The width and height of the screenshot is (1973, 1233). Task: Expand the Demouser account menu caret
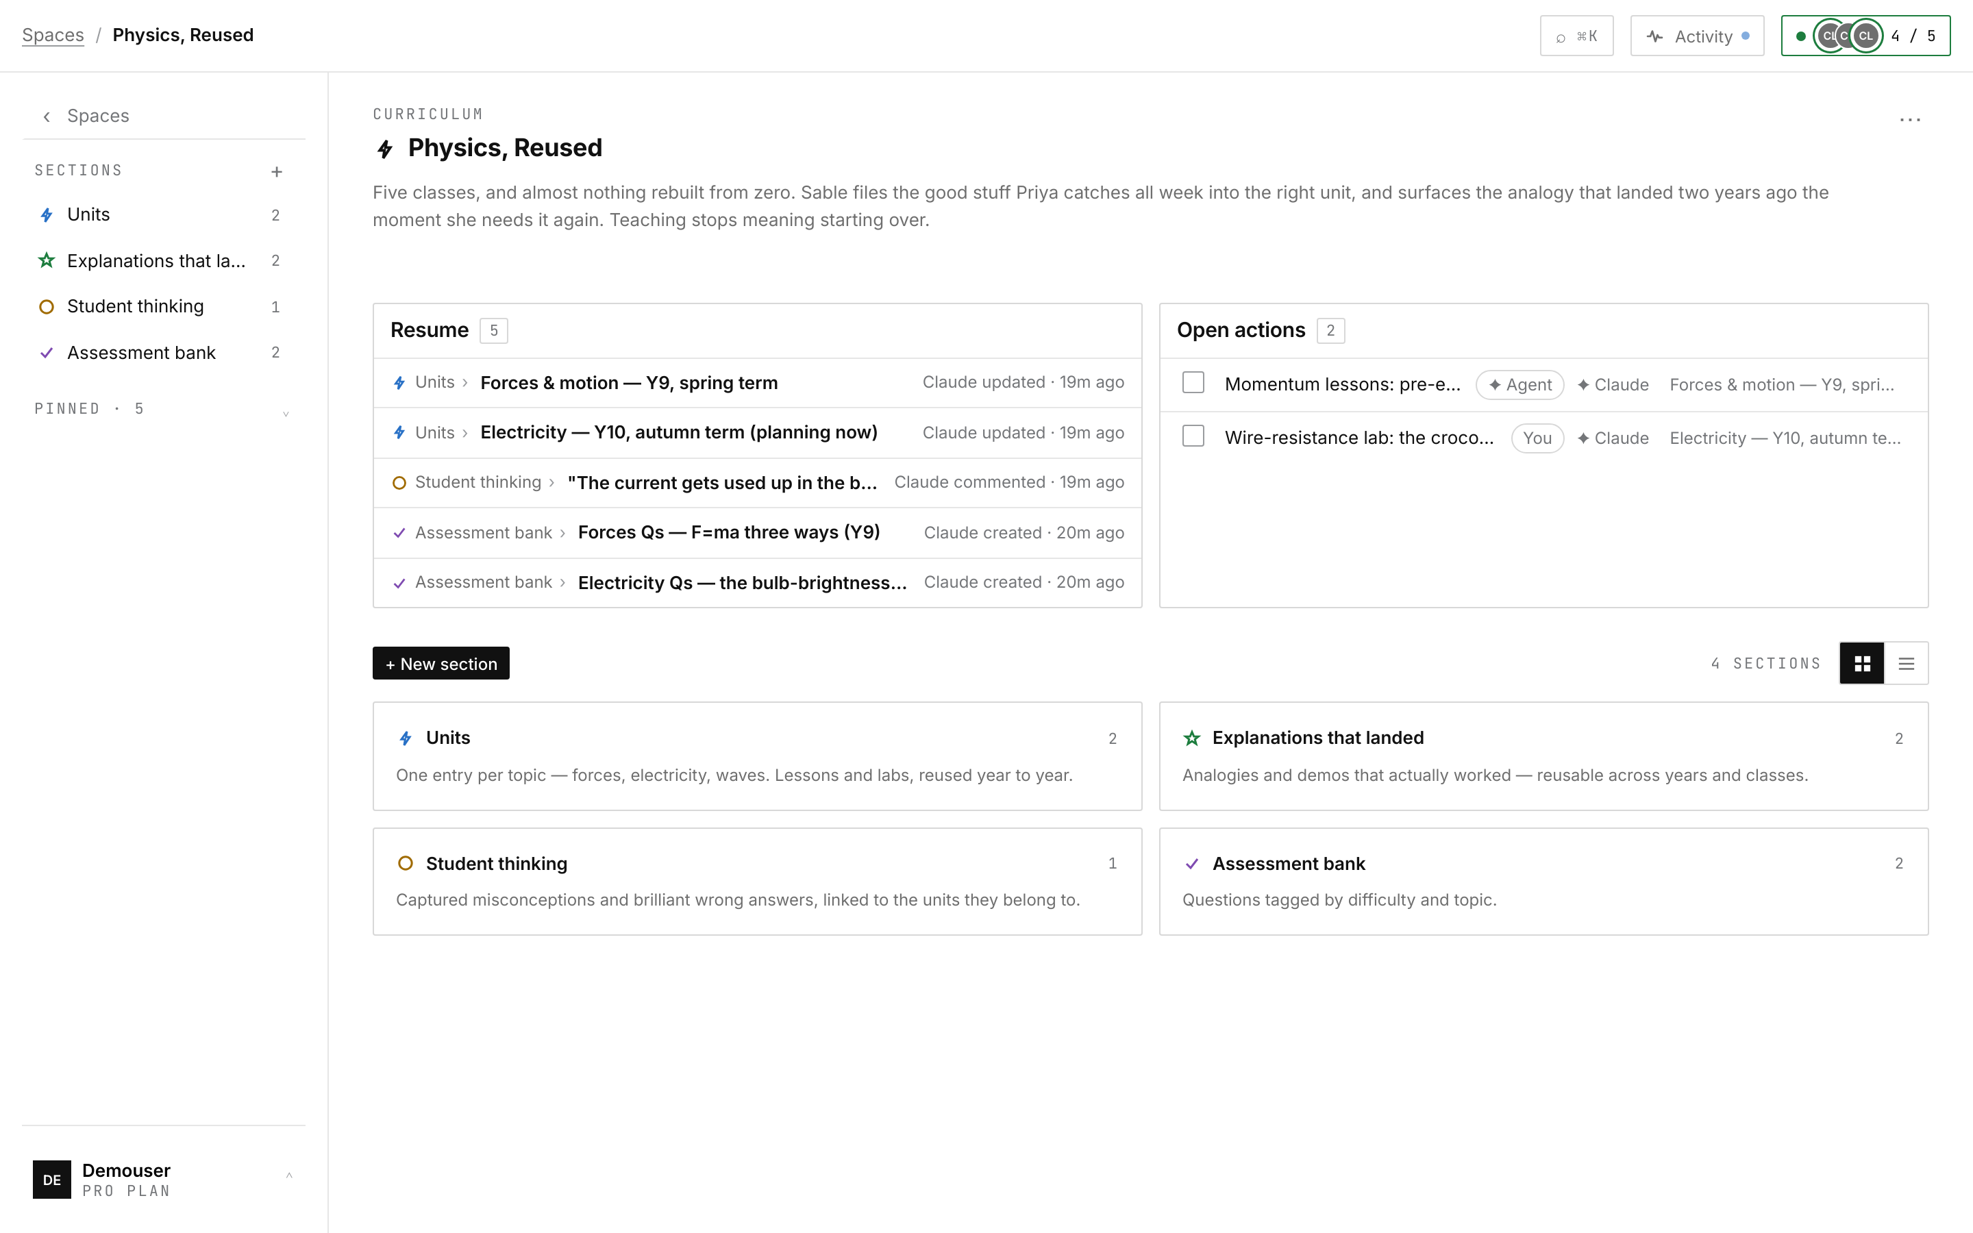tap(288, 1175)
